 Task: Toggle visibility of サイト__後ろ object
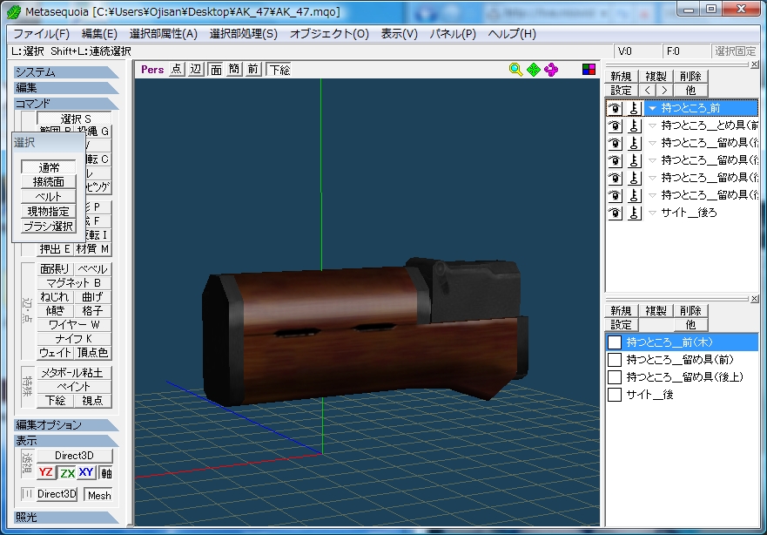click(615, 213)
